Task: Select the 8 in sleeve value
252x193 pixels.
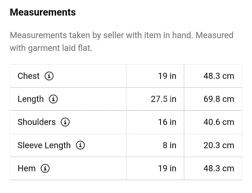Action: [169, 145]
